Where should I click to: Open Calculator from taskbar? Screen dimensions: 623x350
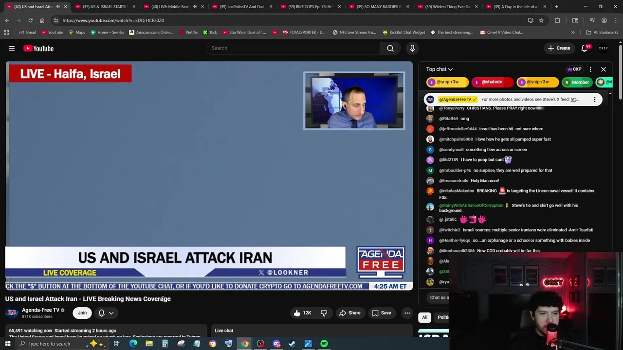165,344
